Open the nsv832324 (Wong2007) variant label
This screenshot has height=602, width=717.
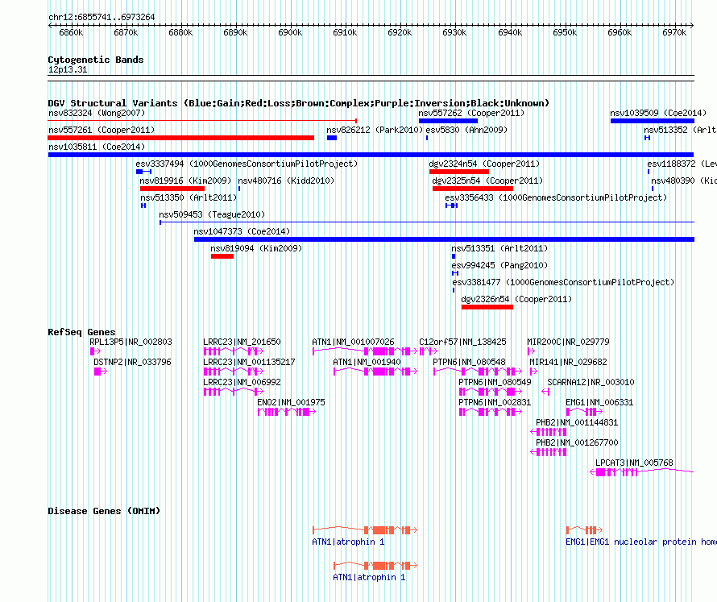(97, 113)
